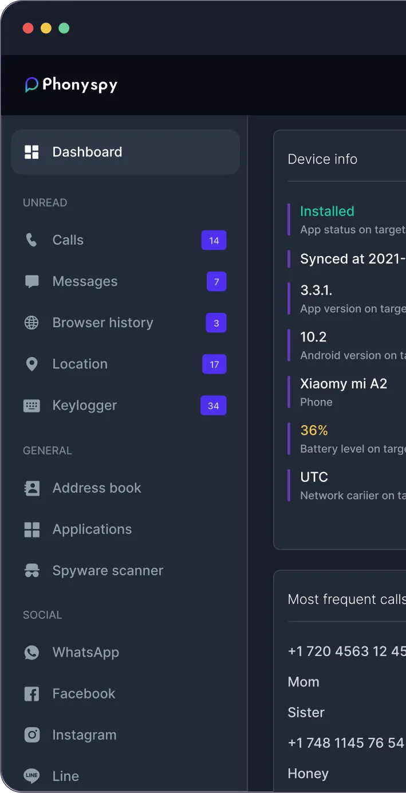
Task: Open Line social tracking
Action: tap(65, 776)
